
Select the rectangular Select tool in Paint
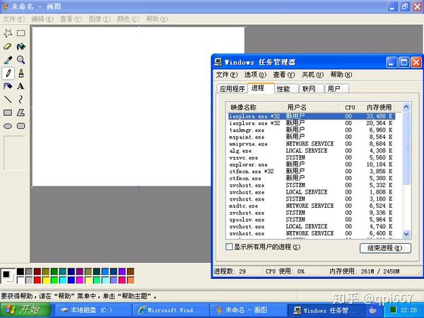(20, 33)
